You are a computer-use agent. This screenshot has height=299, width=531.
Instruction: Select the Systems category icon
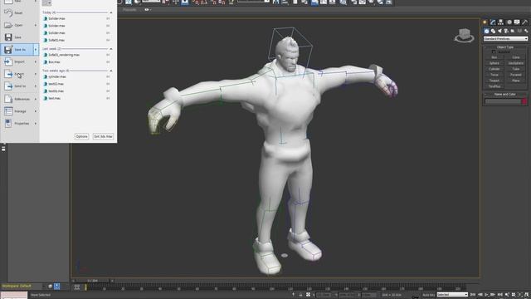(x=526, y=31)
